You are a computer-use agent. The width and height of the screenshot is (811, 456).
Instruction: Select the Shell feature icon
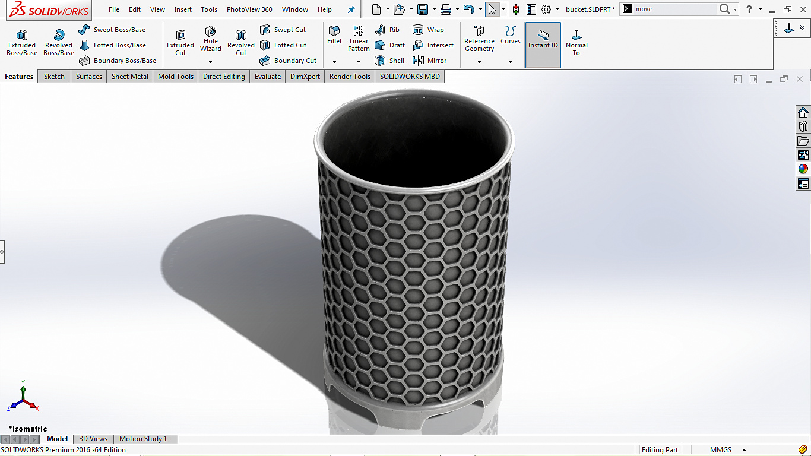[381, 61]
